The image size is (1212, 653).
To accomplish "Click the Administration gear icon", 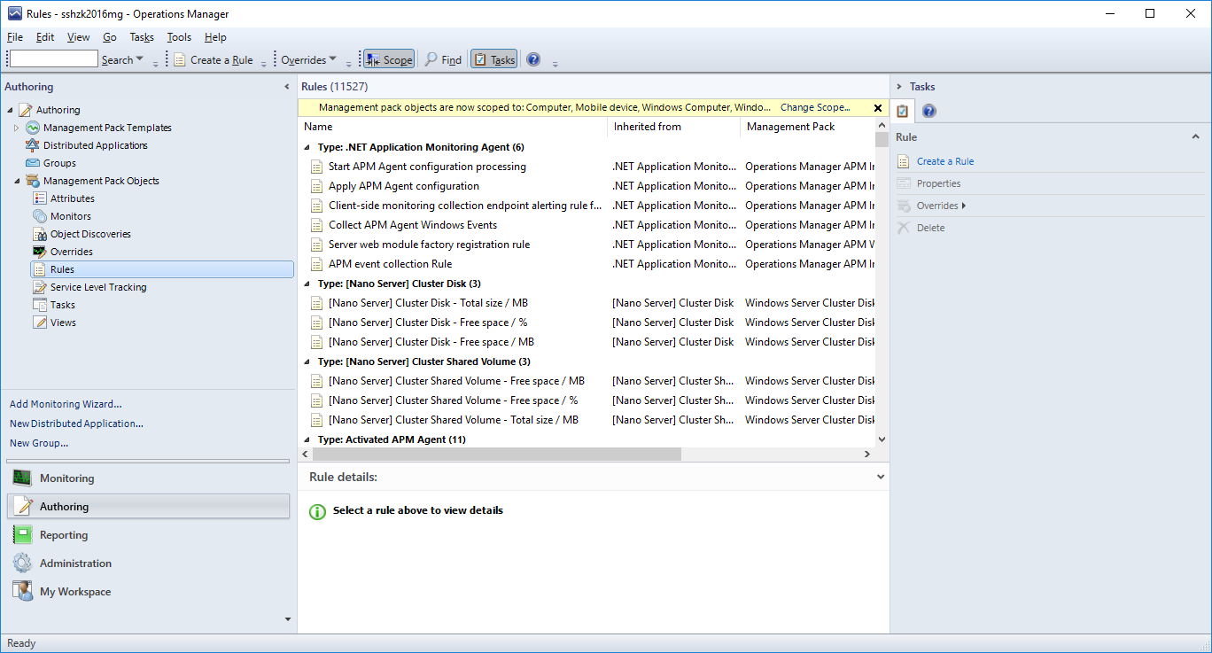I will pos(22,564).
